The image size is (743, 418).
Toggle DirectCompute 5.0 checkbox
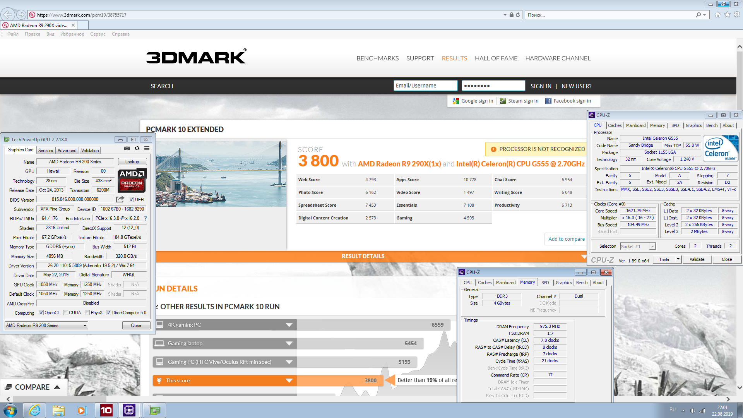pyautogui.click(x=109, y=313)
